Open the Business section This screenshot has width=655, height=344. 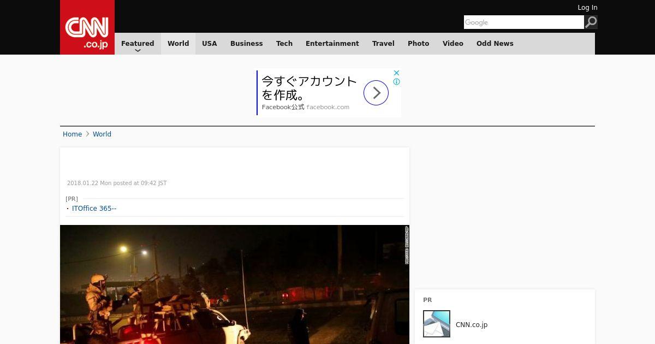tap(247, 44)
